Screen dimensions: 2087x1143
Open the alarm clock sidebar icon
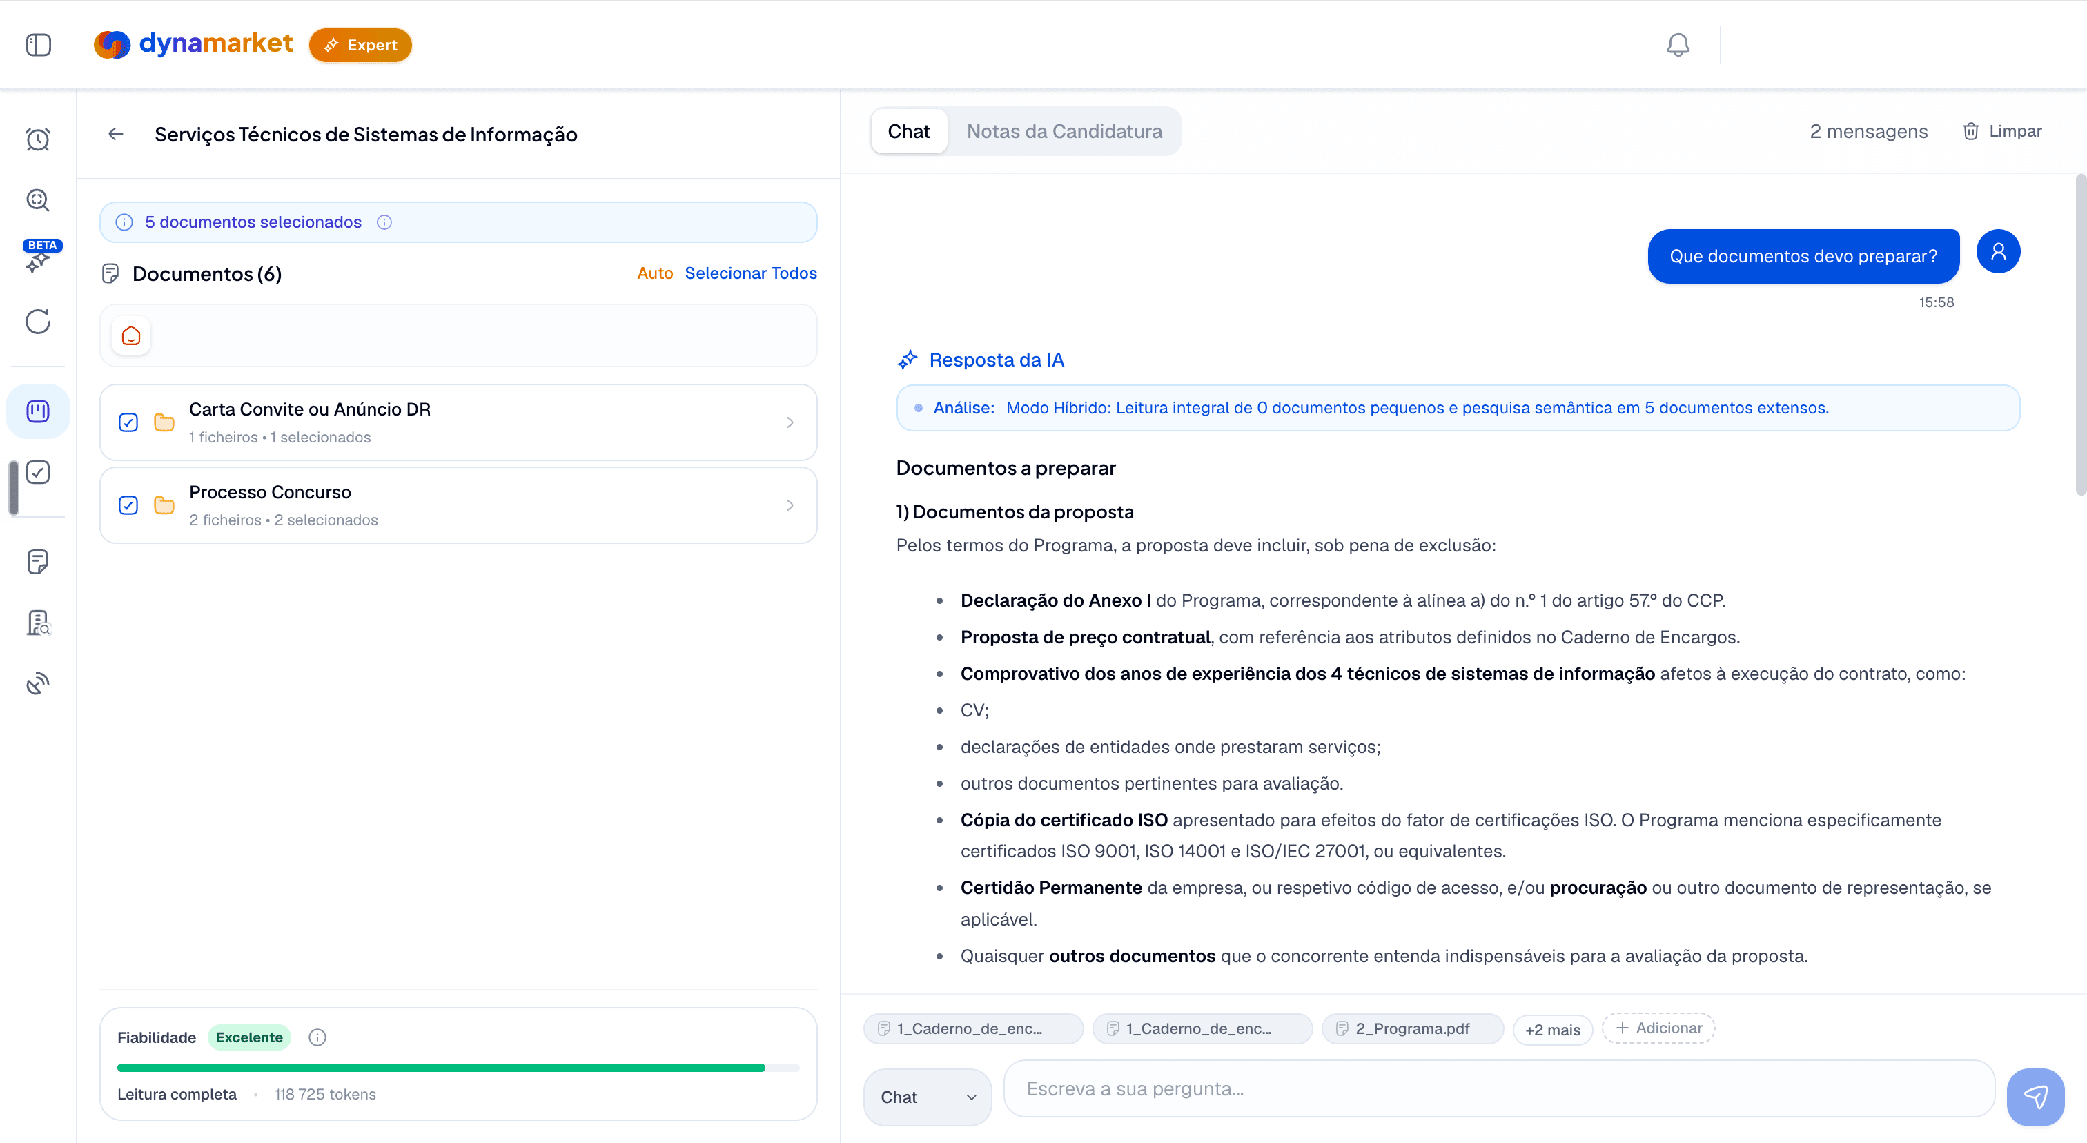(x=38, y=139)
